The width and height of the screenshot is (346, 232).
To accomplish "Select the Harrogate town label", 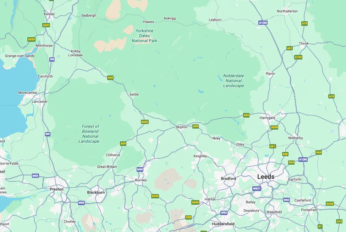I will tap(267, 118).
